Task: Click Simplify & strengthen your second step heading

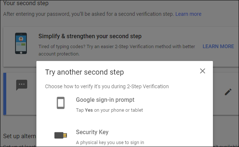Action: click(x=90, y=36)
